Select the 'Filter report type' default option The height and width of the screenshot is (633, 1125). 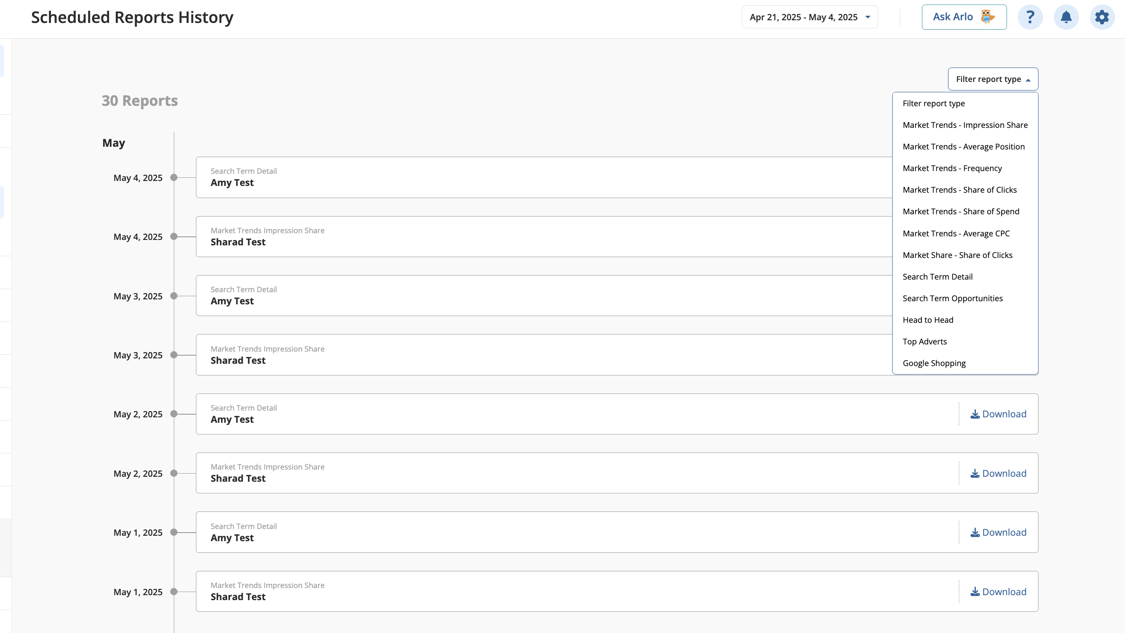coord(965,104)
